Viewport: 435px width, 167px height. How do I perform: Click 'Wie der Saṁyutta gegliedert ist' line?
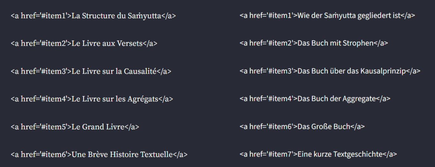click(349, 16)
